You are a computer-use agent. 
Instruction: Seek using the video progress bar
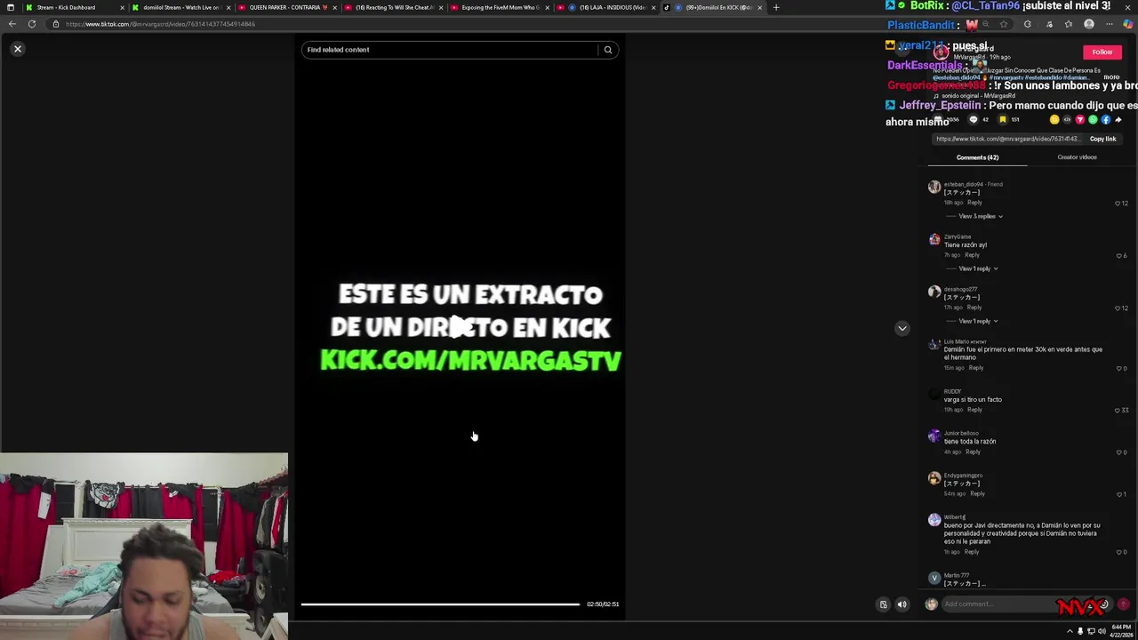440,604
